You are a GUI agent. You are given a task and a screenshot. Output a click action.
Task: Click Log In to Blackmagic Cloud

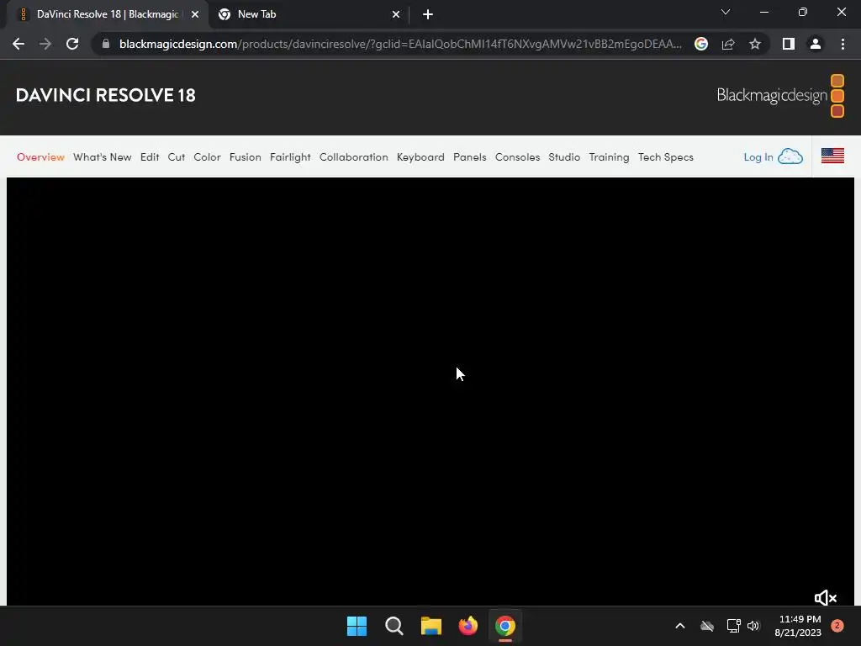pos(758,157)
